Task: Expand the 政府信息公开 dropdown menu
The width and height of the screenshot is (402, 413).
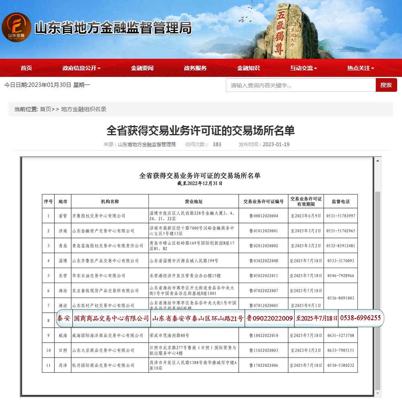Action: (x=81, y=68)
